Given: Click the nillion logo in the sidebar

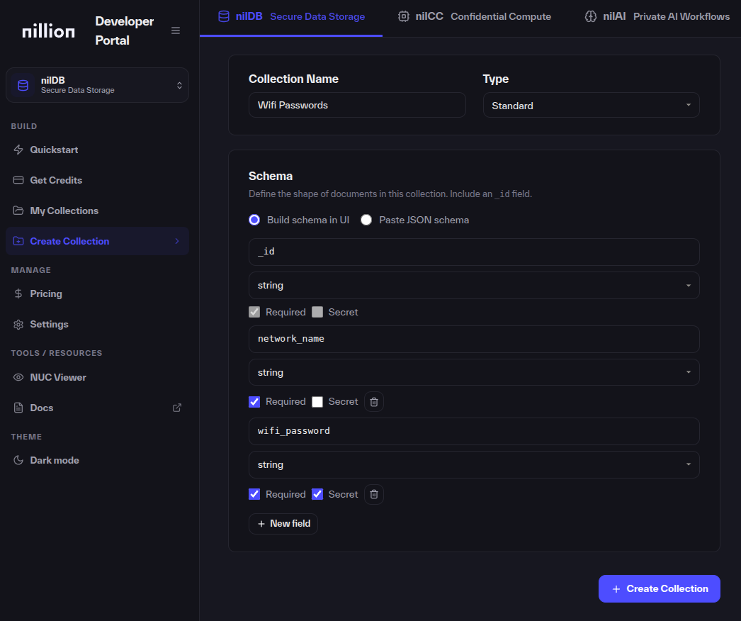Looking at the screenshot, I should 47,30.
